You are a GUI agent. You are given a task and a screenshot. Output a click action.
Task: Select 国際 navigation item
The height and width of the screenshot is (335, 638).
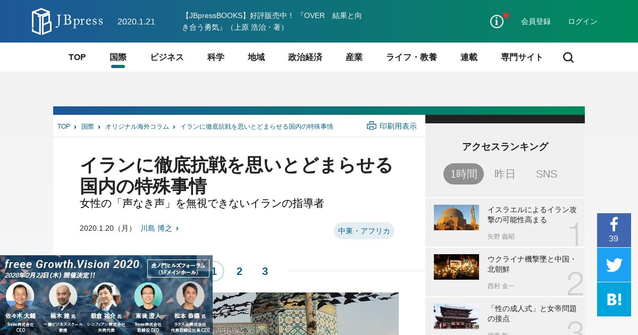[x=118, y=57]
